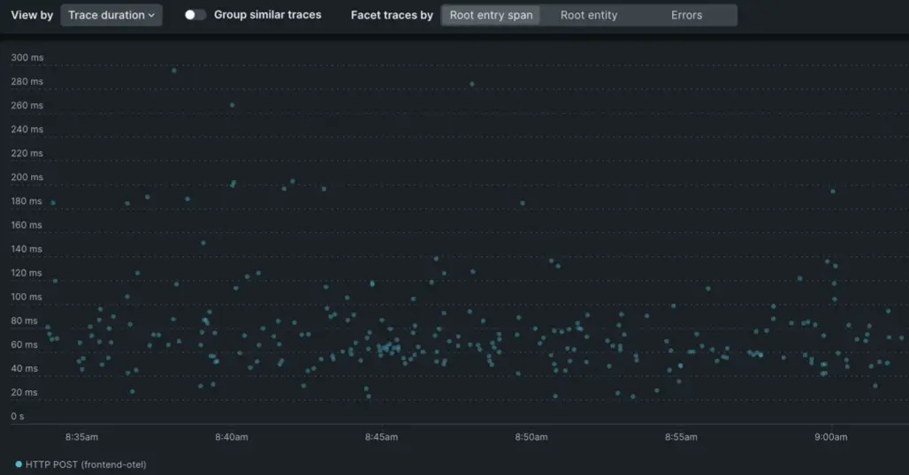Click the 260 ms trace point near 8:40am
The image size is (909, 475).
click(x=233, y=105)
